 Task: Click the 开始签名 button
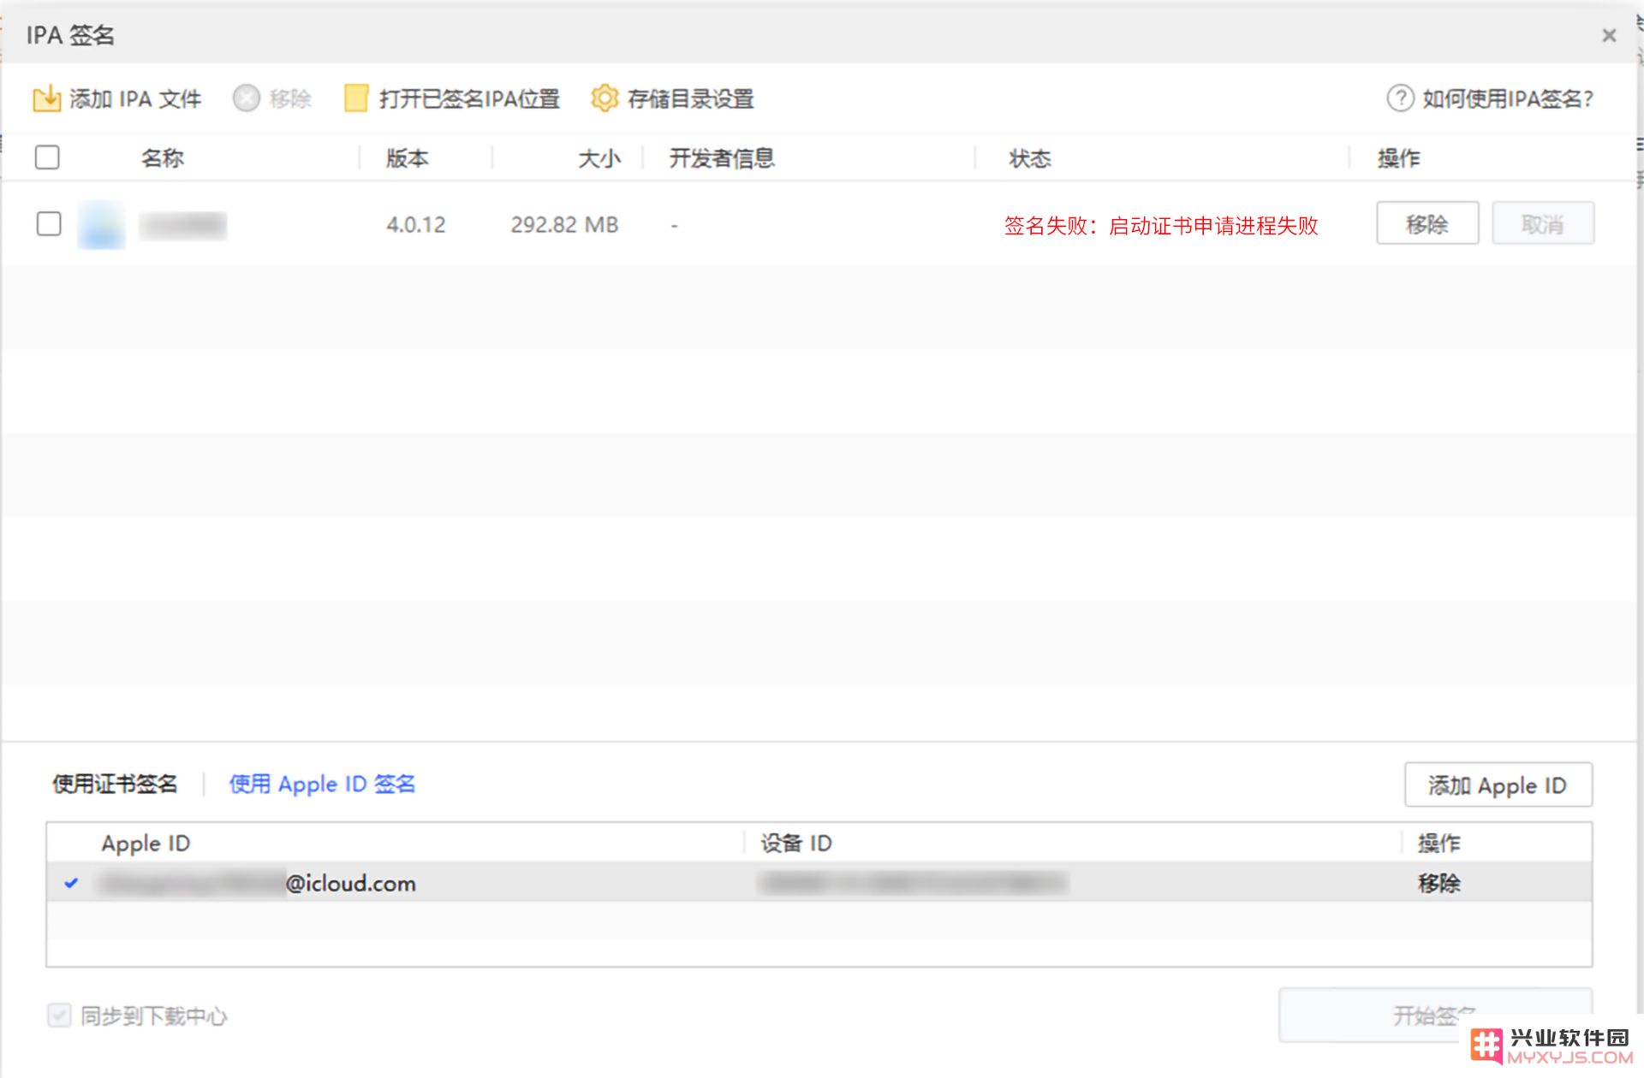click(x=1435, y=1016)
